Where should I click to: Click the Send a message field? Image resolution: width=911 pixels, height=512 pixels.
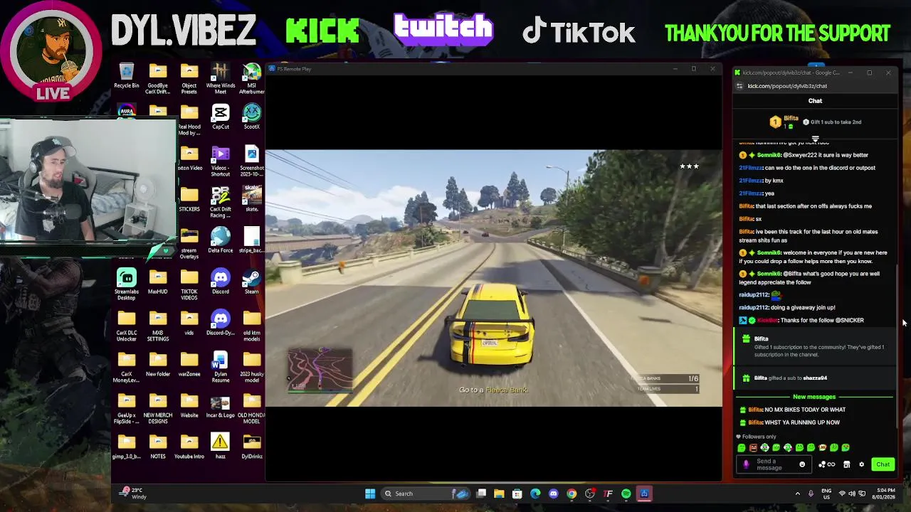click(775, 464)
